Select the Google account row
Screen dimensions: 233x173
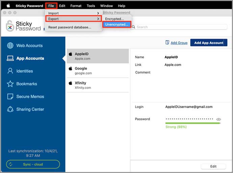(98, 70)
